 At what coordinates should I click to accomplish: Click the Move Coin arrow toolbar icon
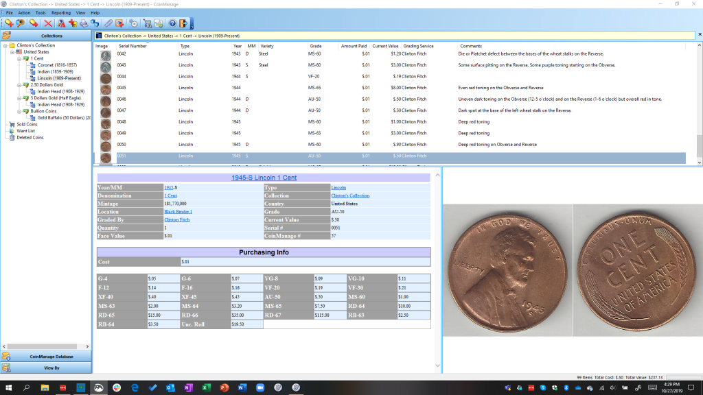point(34,23)
